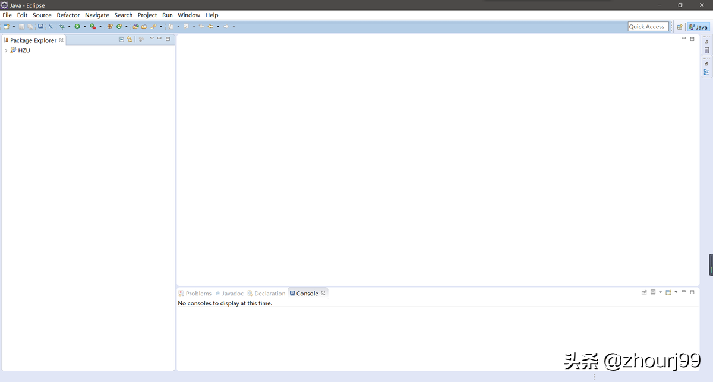Screen dimensions: 713x382
Task: Click the Task List icon in right trim
Action: click(706, 50)
